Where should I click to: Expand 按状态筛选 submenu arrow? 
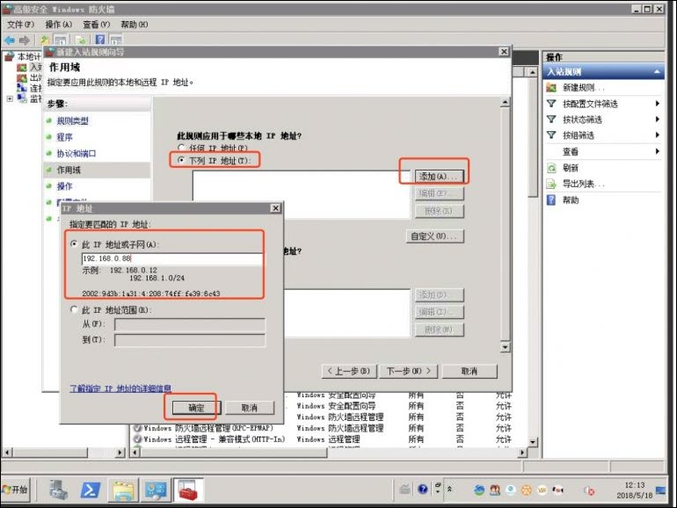657,120
